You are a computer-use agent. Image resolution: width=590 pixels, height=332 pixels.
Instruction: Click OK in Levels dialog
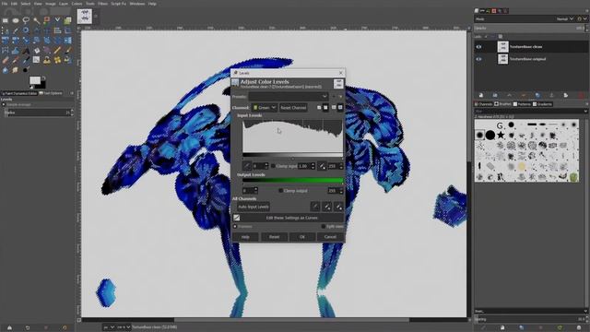[x=302, y=237]
